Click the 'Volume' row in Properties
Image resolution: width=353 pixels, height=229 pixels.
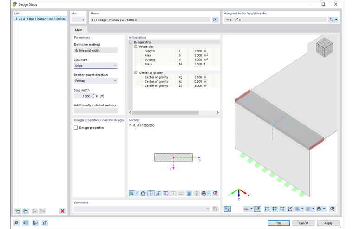pos(176,59)
